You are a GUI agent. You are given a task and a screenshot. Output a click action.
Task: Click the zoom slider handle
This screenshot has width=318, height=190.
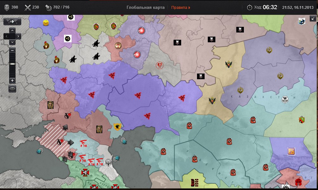tap(12, 64)
